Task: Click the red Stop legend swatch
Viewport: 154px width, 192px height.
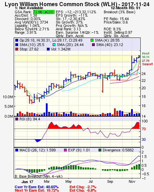Action: click(17, 49)
